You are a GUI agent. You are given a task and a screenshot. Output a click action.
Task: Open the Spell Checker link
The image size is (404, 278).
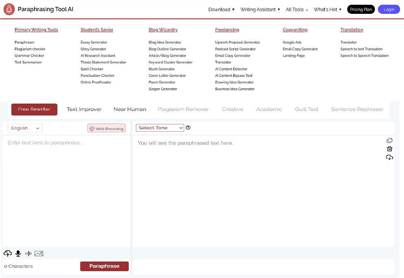tap(92, 69)
